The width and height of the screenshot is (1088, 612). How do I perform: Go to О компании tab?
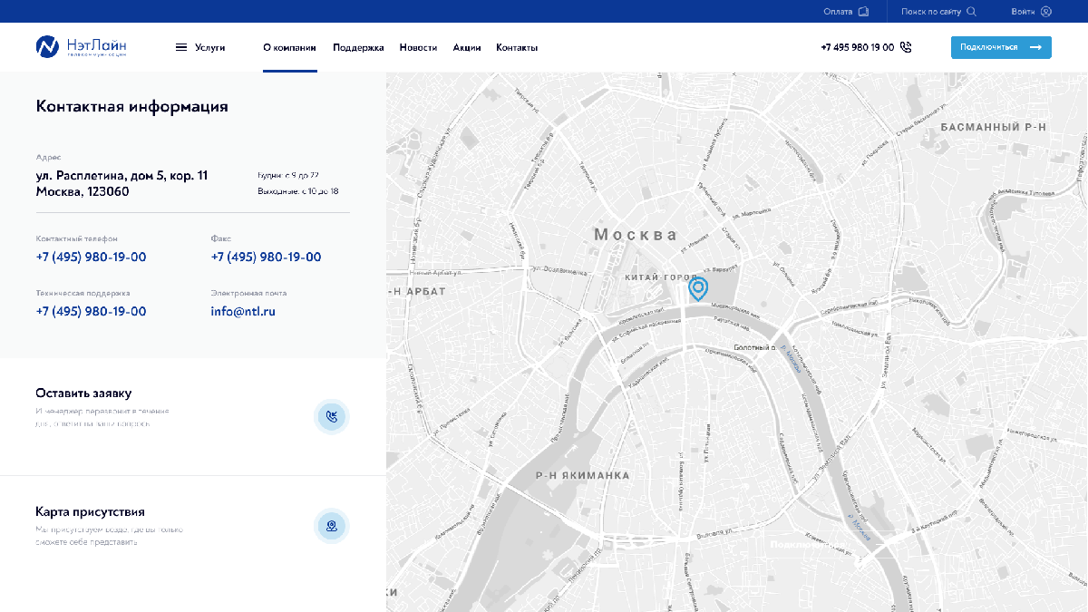click(x=290, y=47)
